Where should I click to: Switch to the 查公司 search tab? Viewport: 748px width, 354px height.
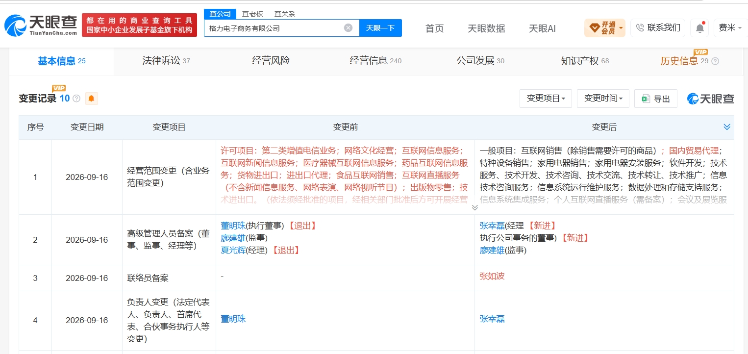tap(220, 14)
